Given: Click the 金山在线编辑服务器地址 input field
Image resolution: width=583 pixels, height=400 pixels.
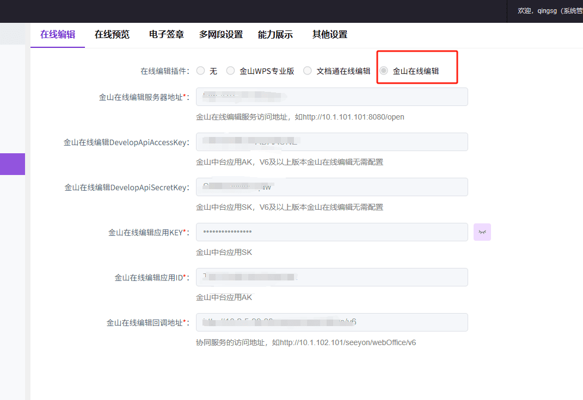Looking at the screenshot, I should [332, 97].
